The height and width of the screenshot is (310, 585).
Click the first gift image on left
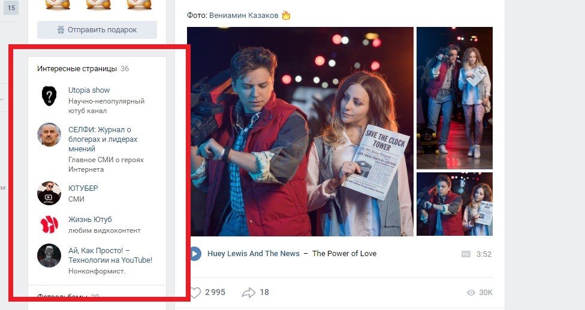[x=58, y=4]
